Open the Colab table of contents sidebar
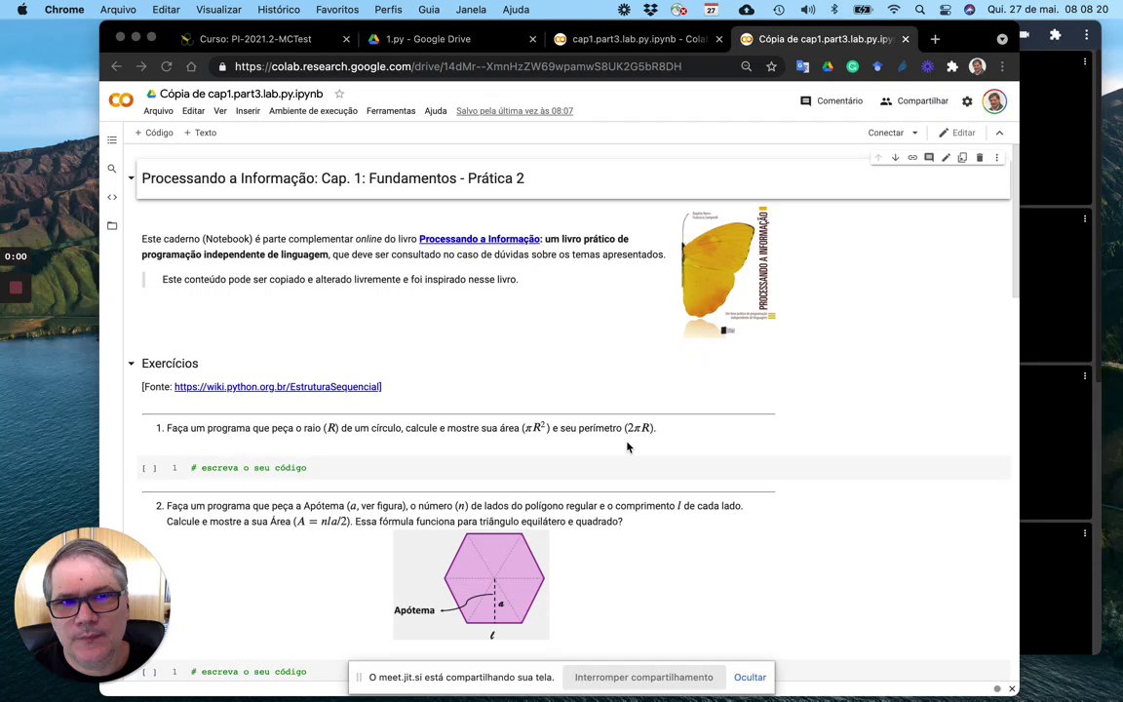 pyautogui.click(x=112, y=139)
